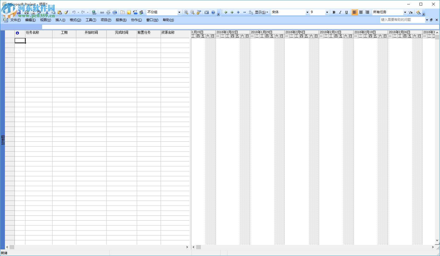
Task: Toggle italic formatting
Action: (340, 12)
